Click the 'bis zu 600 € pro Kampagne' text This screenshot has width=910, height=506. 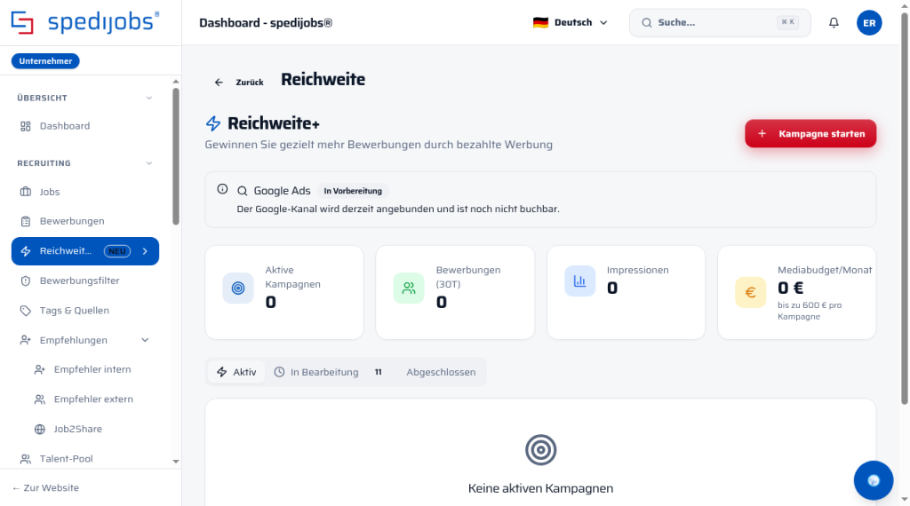pyautogui.click(x=810, y=312)
